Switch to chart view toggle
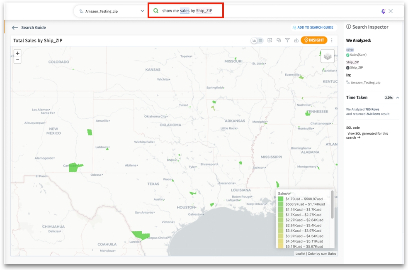Image resolution: width=408 pixels, height=270 pixels. tap(254, 40)
